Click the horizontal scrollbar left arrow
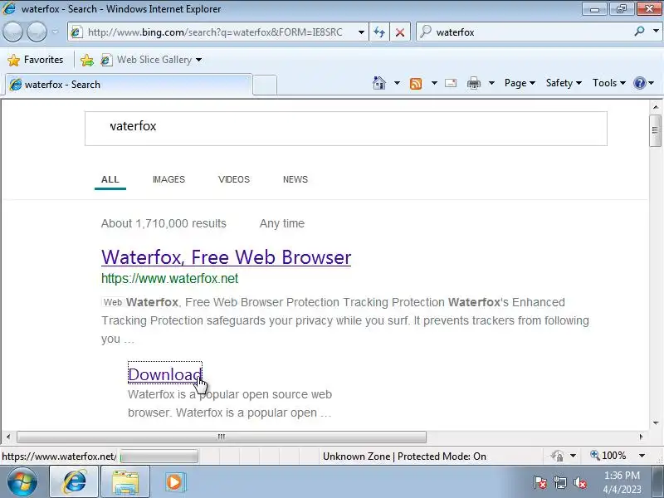Viewport: 664px width, 498px height. pos(8,437)
